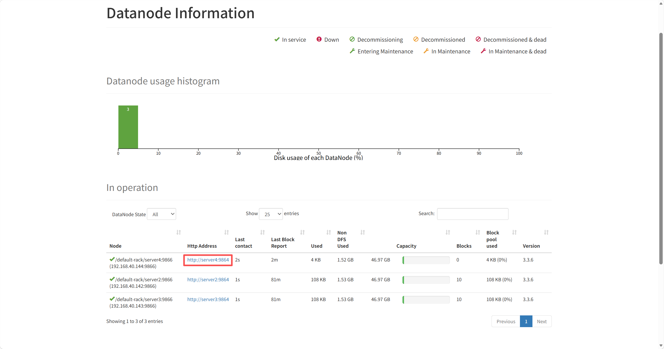Viewport: 664px width, 349px height.
Task: Click the orange In Maintenance wrench icon
Action: click(x=426, y=51)
